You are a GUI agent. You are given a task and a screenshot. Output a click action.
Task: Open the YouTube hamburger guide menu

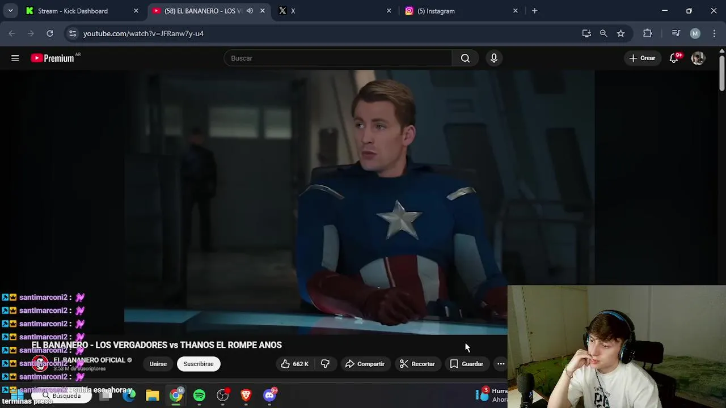click(15, 58)
